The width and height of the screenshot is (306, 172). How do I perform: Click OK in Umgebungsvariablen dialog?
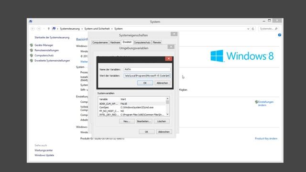(147, 132)
